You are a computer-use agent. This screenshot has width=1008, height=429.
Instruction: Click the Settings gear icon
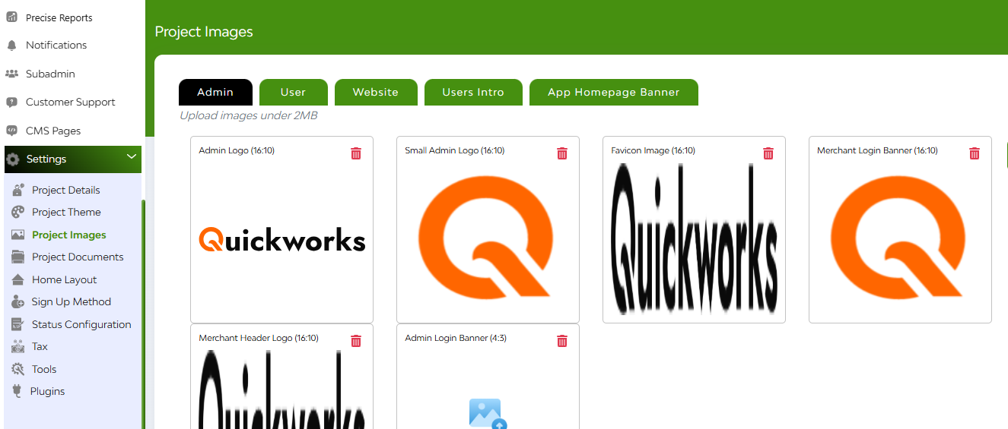pyautogui.click(x=13, y=159)
